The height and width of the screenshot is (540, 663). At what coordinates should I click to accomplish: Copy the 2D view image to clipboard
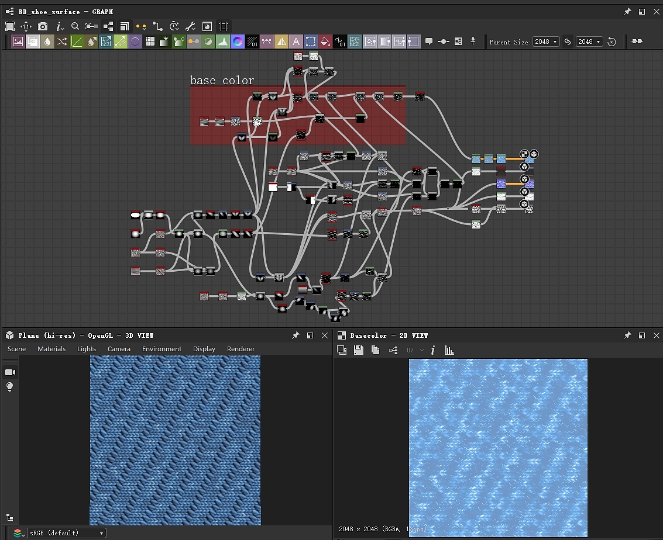375,350
